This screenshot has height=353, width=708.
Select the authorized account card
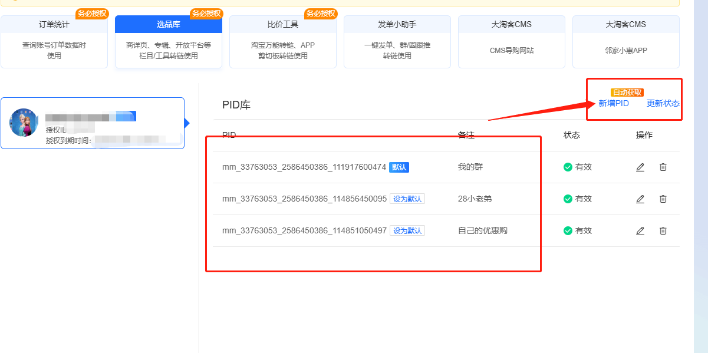pos(93,123)
